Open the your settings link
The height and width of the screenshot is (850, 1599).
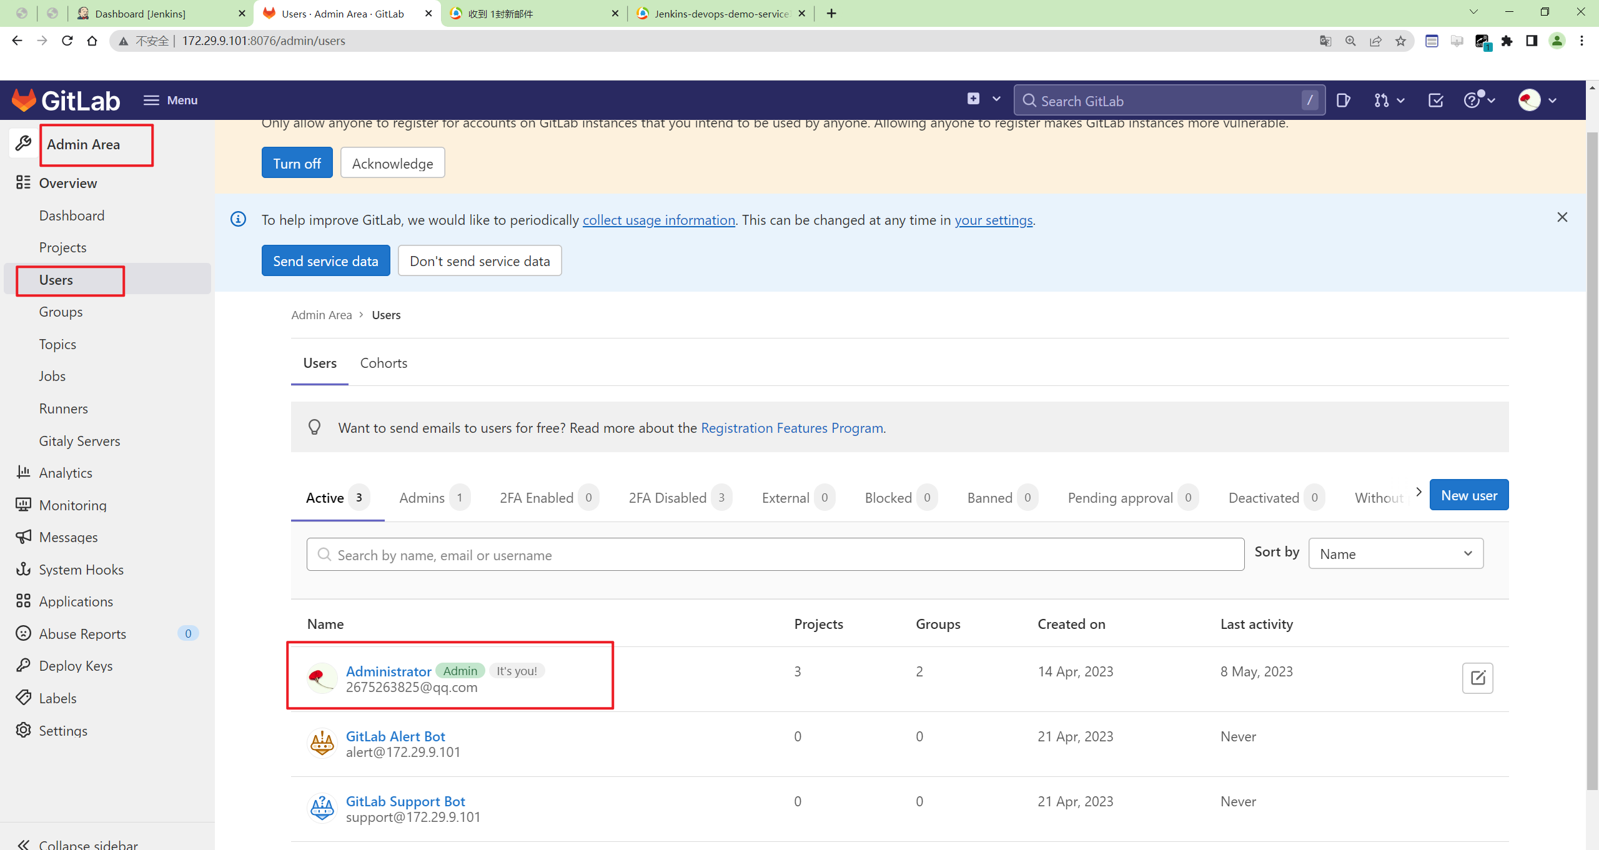tap(994, 220)
